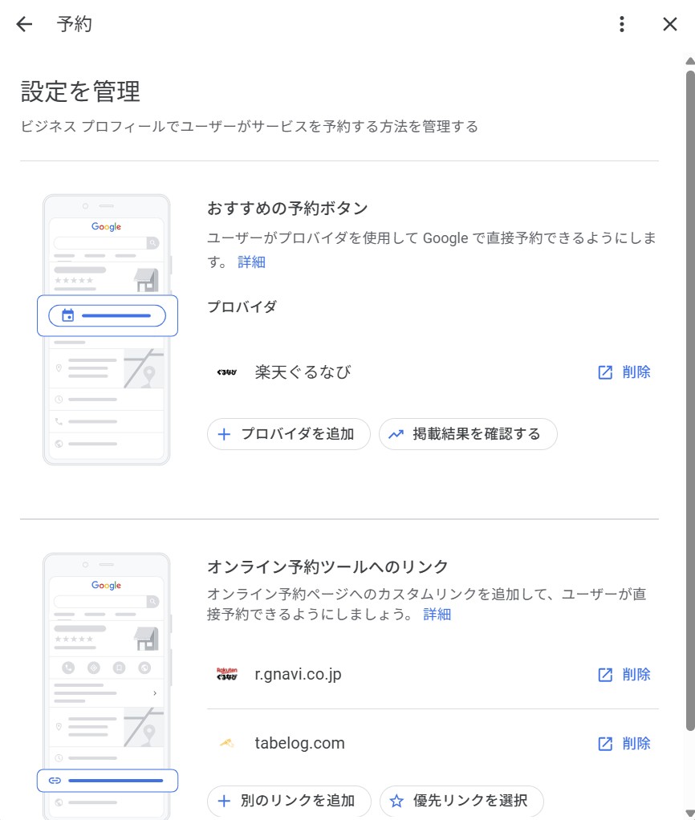Click the Rakuten logo beside r.gnavi.co.jp

click(227, 675)
